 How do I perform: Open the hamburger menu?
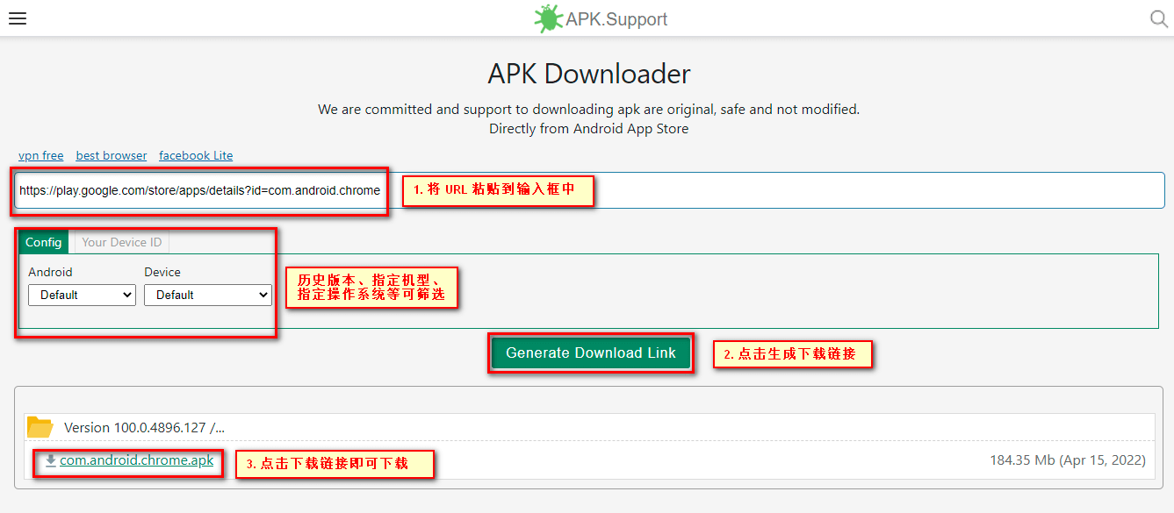click(x=18, y=18)
